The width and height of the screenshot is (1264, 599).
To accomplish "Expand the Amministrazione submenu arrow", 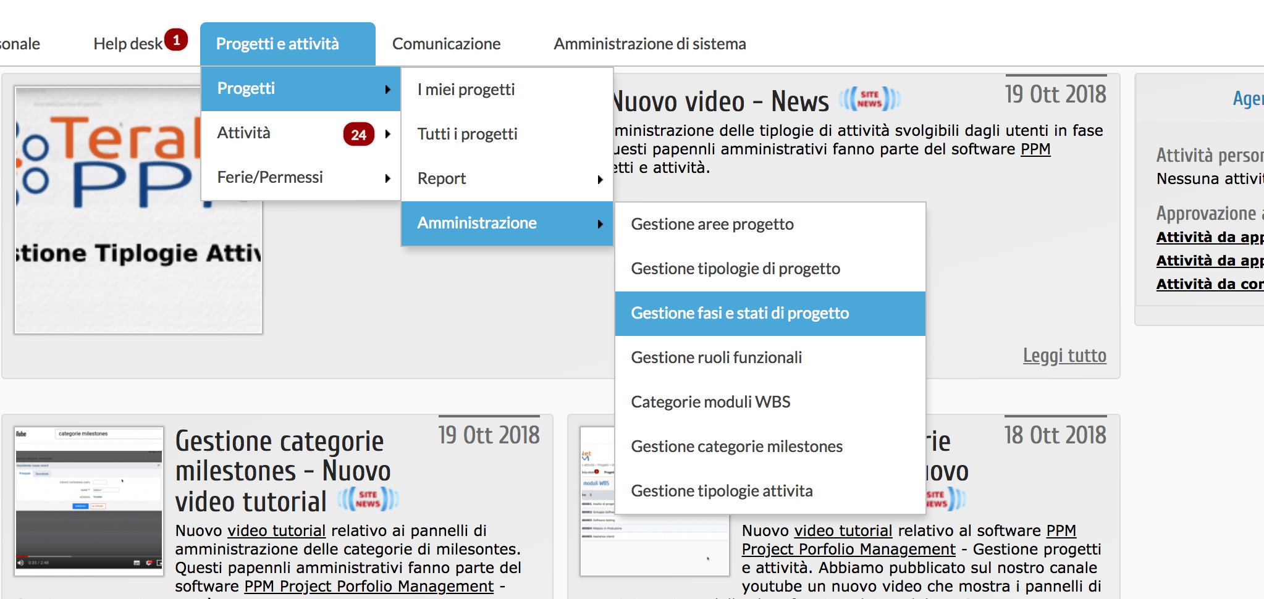I will point(600,224).
